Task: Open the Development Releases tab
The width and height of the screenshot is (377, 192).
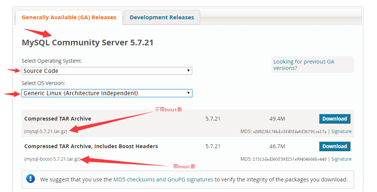Action: [x=162, y=17]
